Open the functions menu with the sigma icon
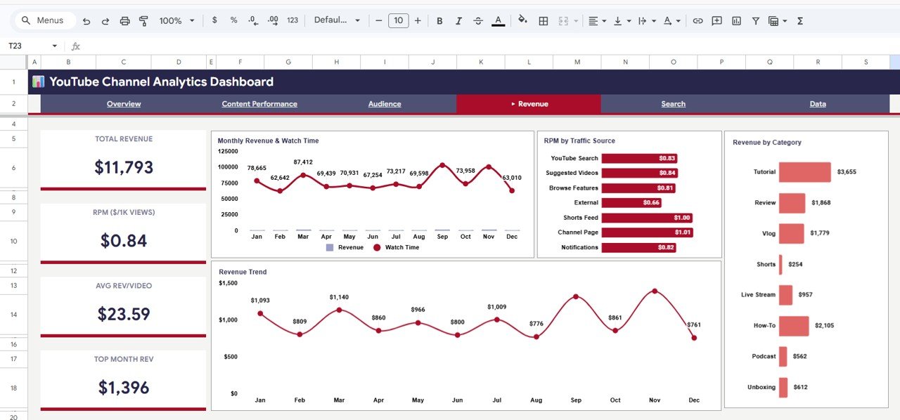 [x=799, y=20]
